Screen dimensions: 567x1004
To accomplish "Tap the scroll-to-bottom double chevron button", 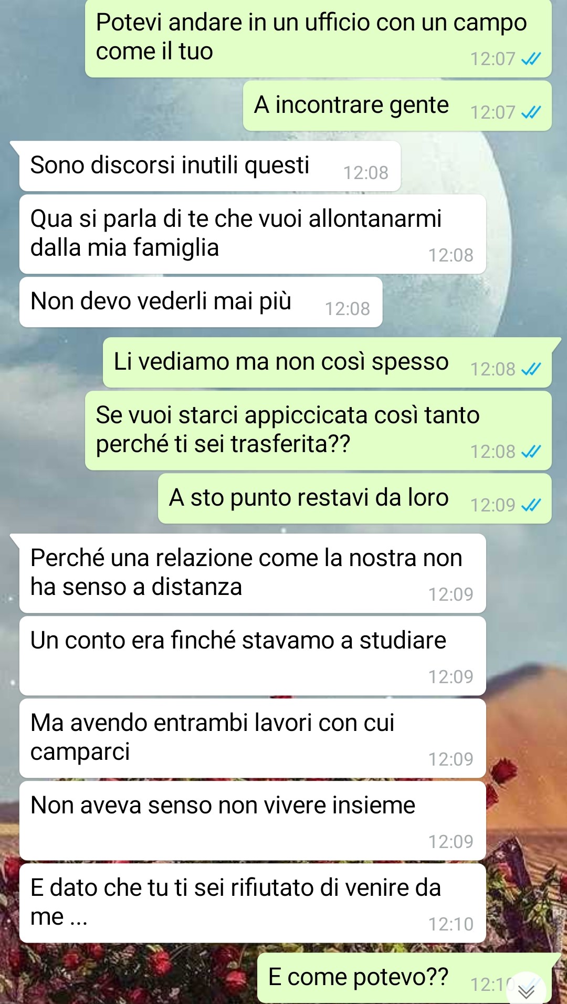I will coord(526,989).
